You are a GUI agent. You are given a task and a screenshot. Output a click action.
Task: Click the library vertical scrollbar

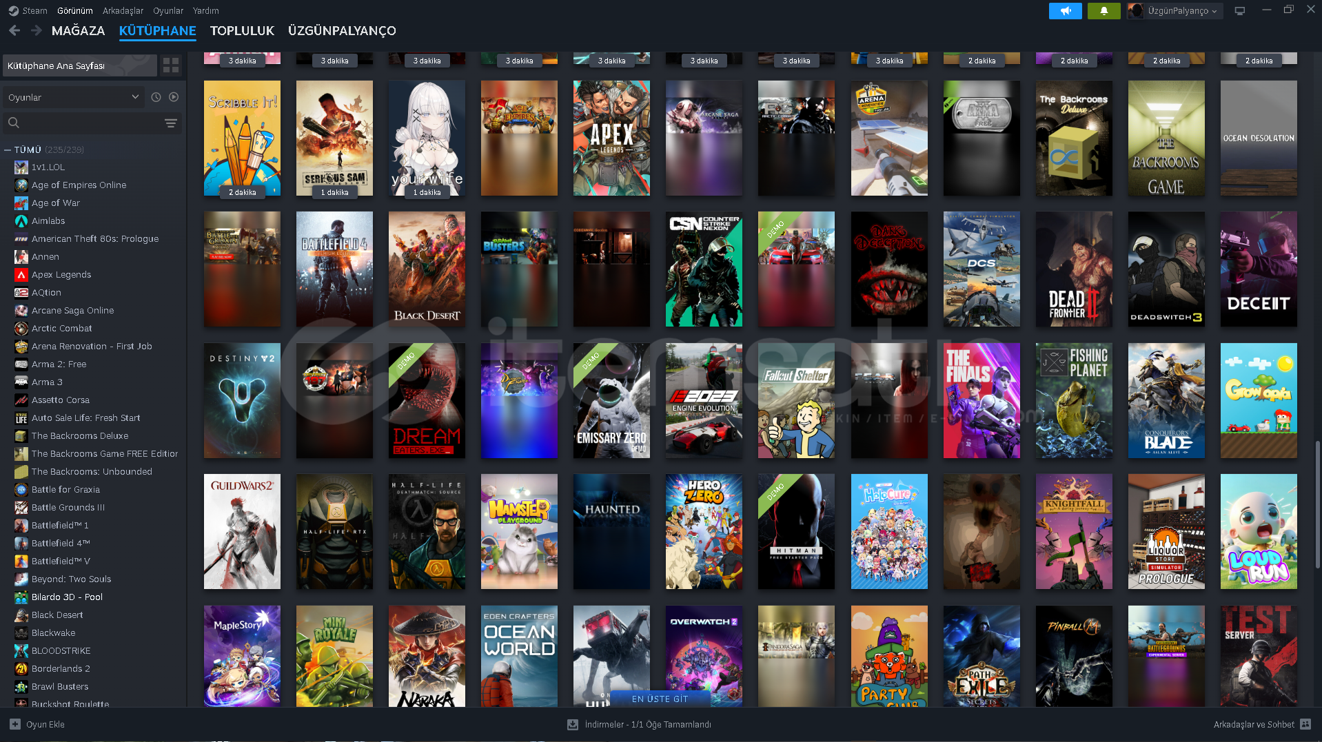click(1317, 504)
